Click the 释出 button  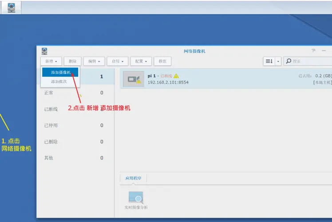click(x=162, y=61)
